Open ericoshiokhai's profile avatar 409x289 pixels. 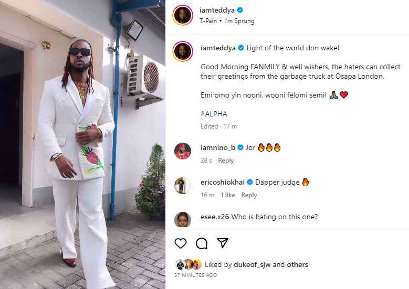tap(183, 186)
